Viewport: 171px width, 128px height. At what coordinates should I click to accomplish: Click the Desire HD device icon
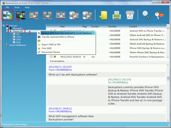(x=11, y=31)
